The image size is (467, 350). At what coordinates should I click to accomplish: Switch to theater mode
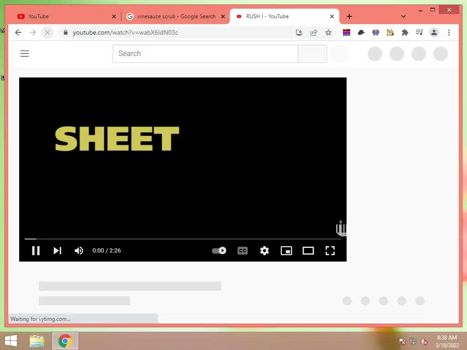tap(308, 251)
